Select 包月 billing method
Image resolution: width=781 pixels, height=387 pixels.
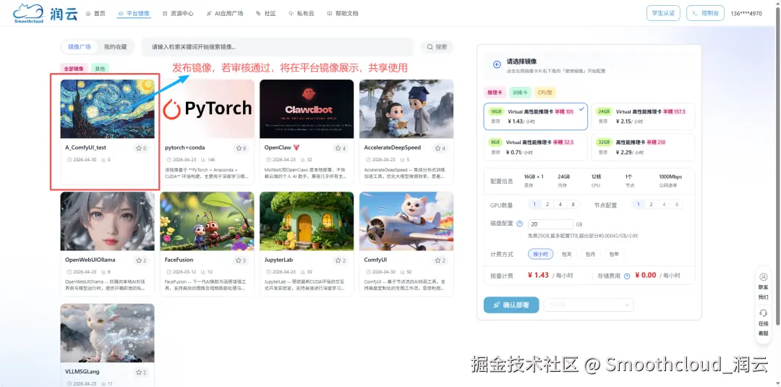point(590,254)
